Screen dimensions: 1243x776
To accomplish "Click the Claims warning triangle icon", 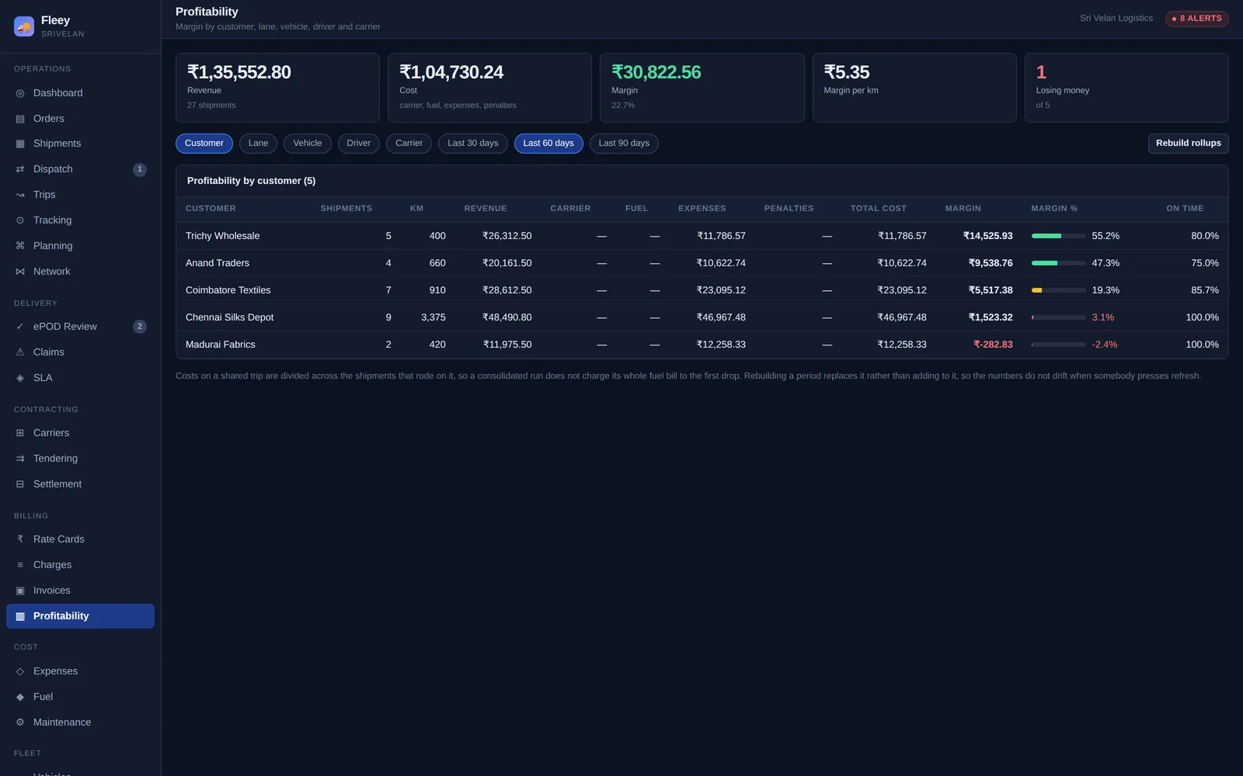I will pos(20,352).
